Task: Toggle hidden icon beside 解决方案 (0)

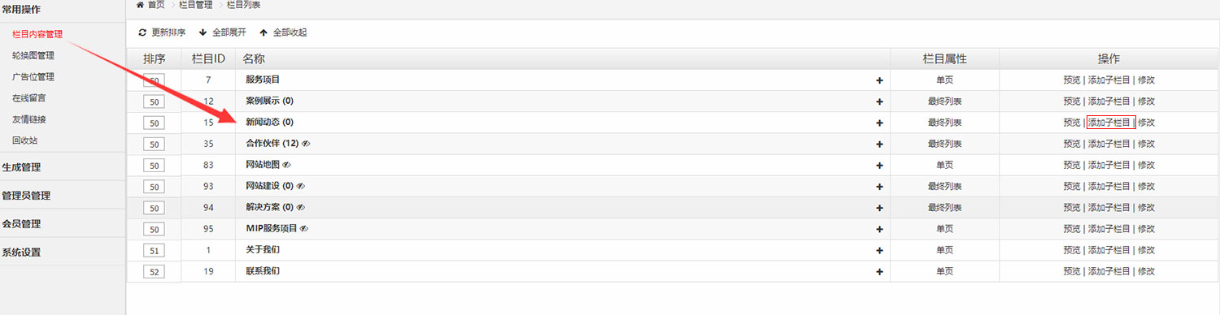Action: (300, 207)
